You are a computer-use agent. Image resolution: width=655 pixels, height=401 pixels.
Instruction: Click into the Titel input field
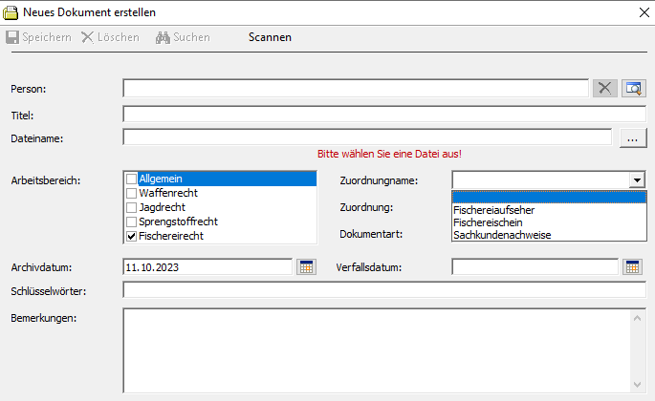(x=383, y=115)
